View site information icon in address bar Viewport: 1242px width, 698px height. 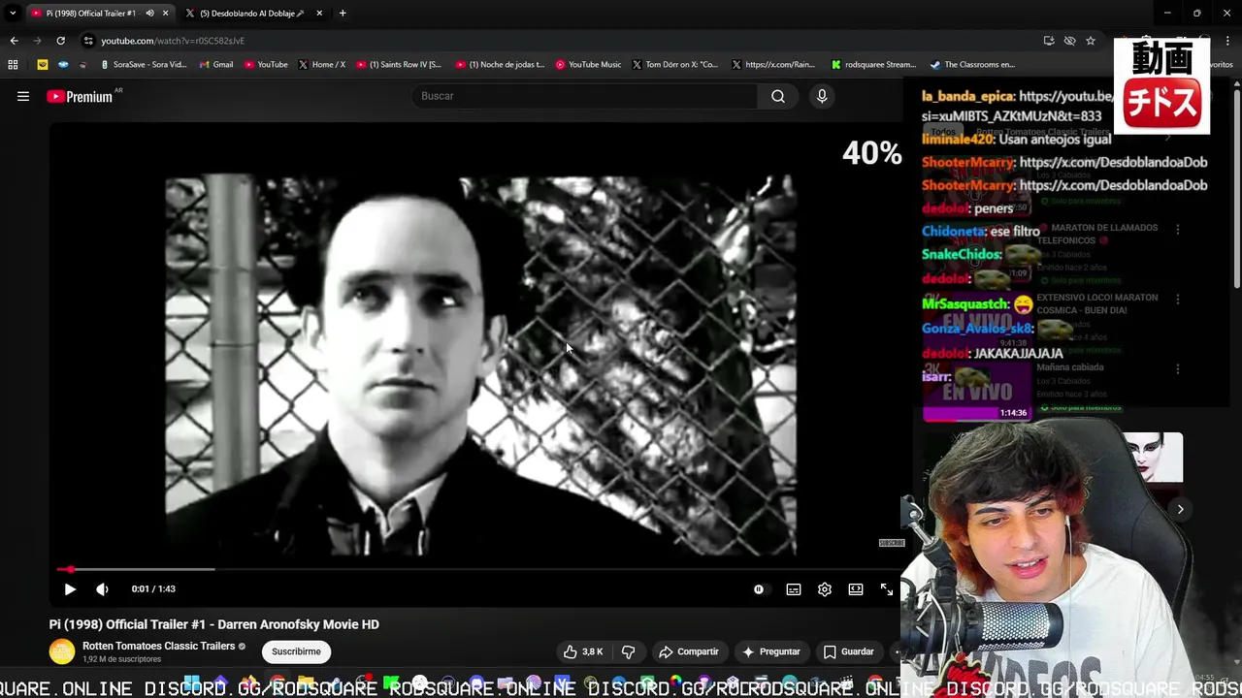click(88, 41)
